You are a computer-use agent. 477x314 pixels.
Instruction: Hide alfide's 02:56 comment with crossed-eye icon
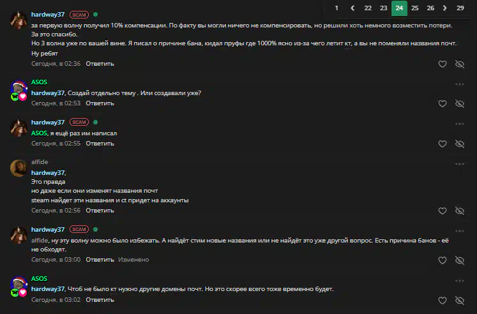pyautogui.click(x=460, y=211)
